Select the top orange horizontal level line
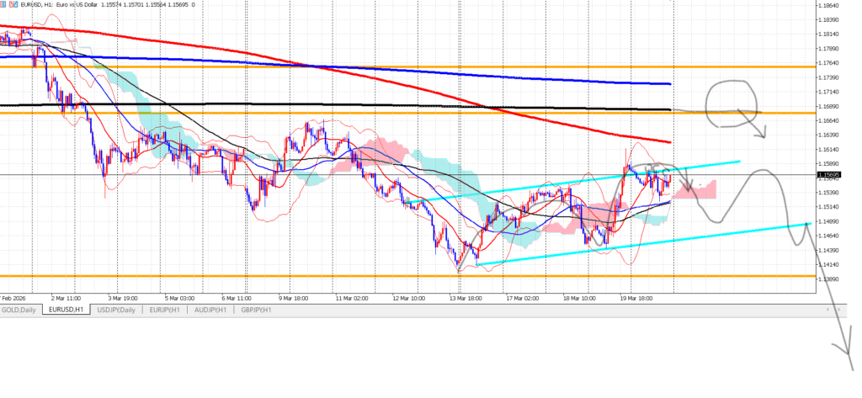The height and width of the screenshot is (398, 862). [x=421, y=66]
